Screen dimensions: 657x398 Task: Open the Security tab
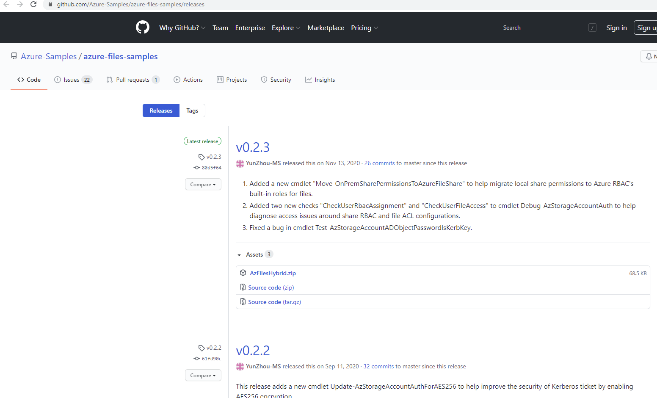click(x=276, y=80)
